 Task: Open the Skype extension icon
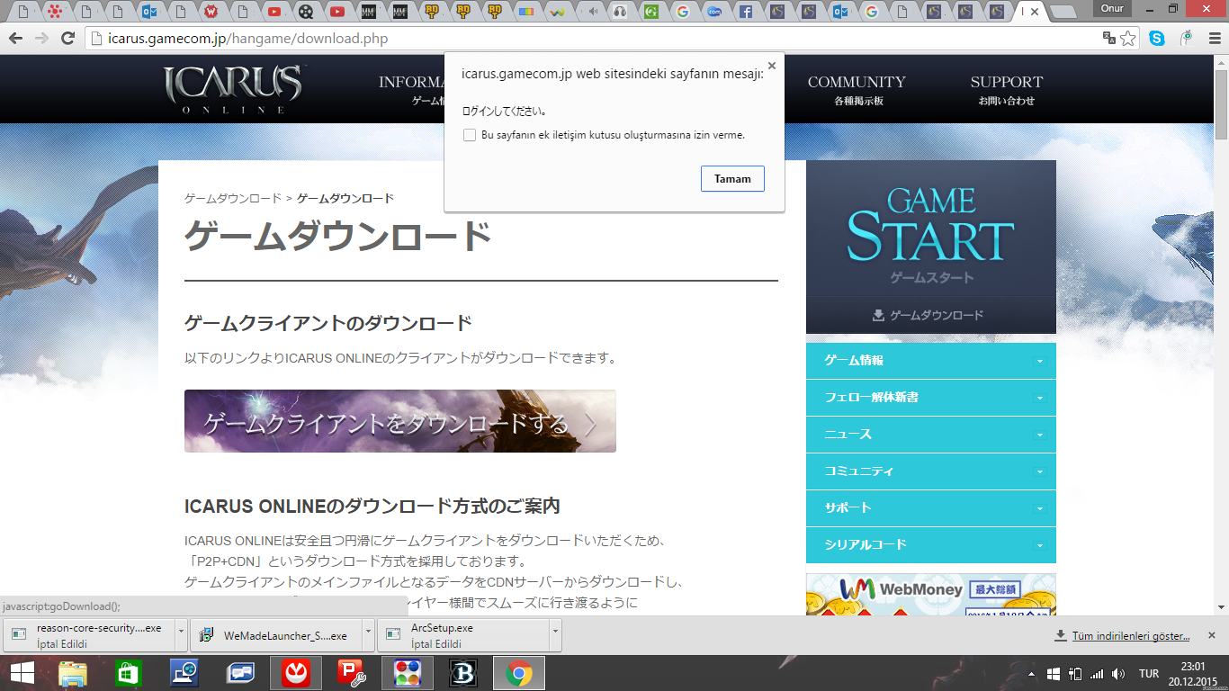pyautogui.click(x=1157, y=39)
